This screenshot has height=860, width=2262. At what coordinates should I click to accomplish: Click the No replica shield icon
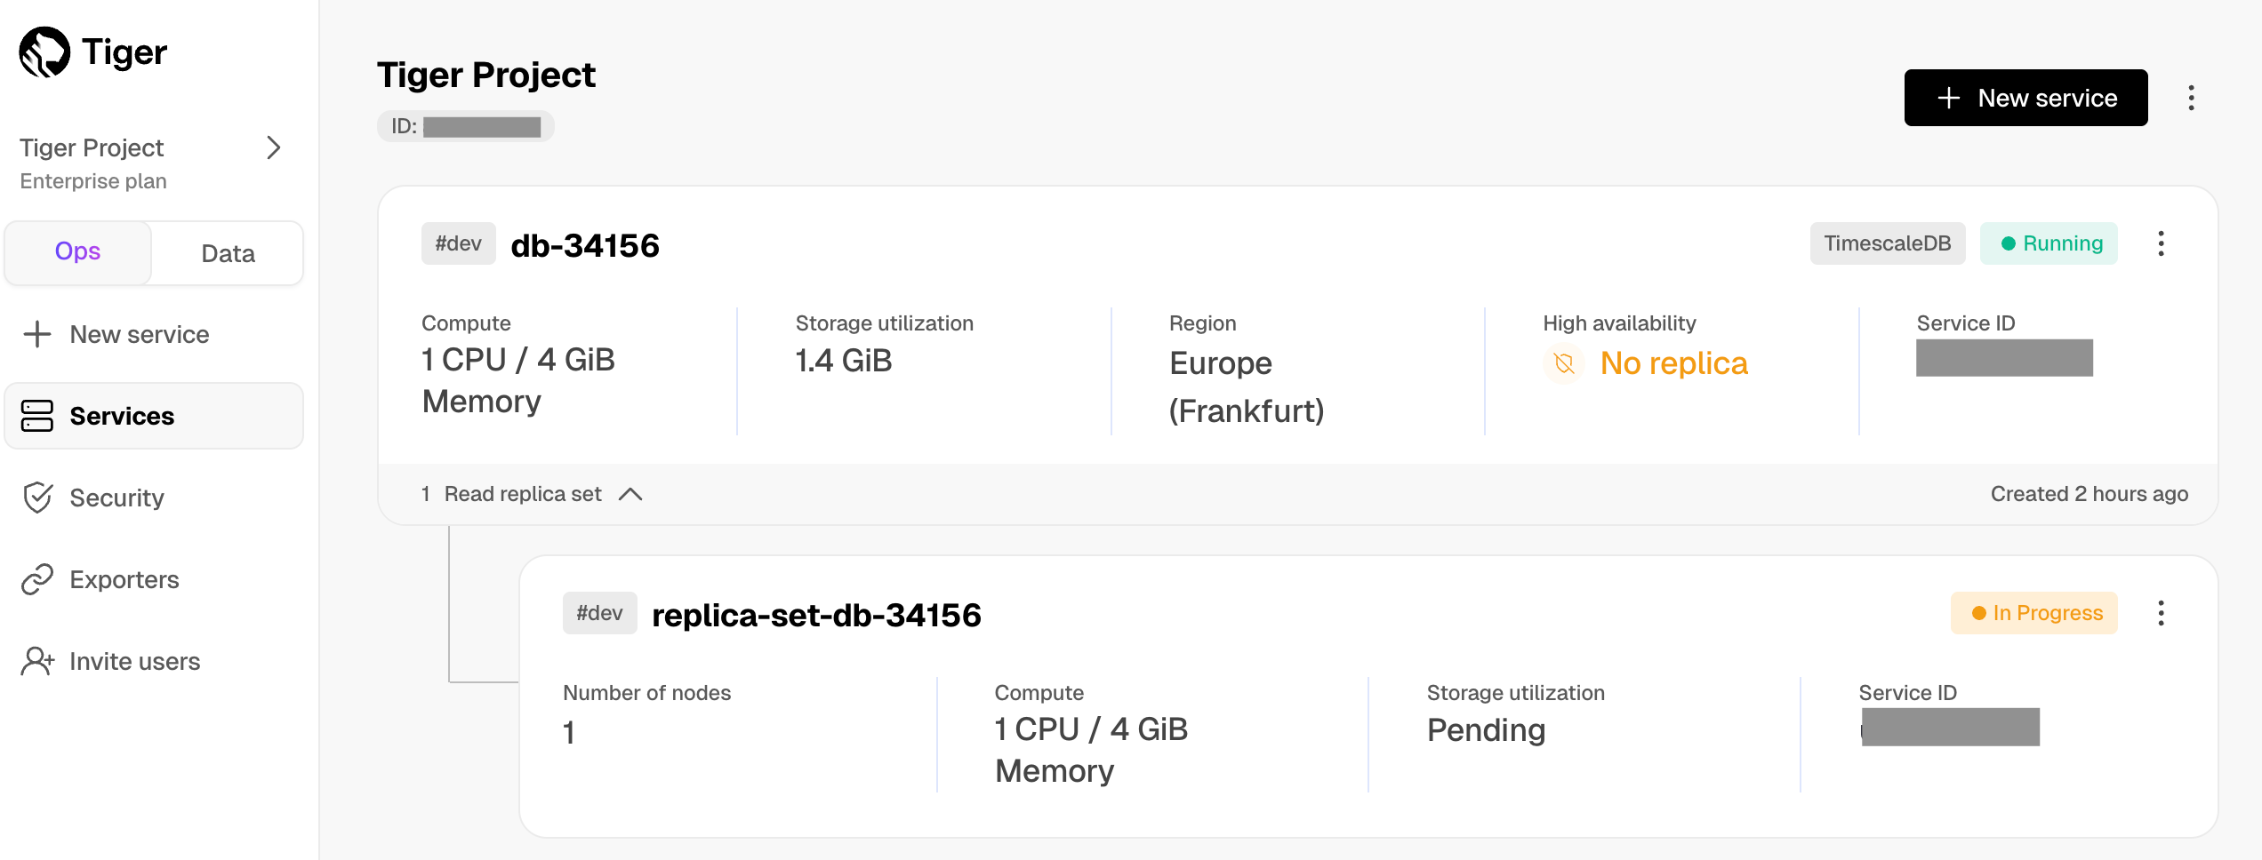coord(1564,363)
